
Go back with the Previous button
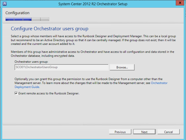point(120,132)
